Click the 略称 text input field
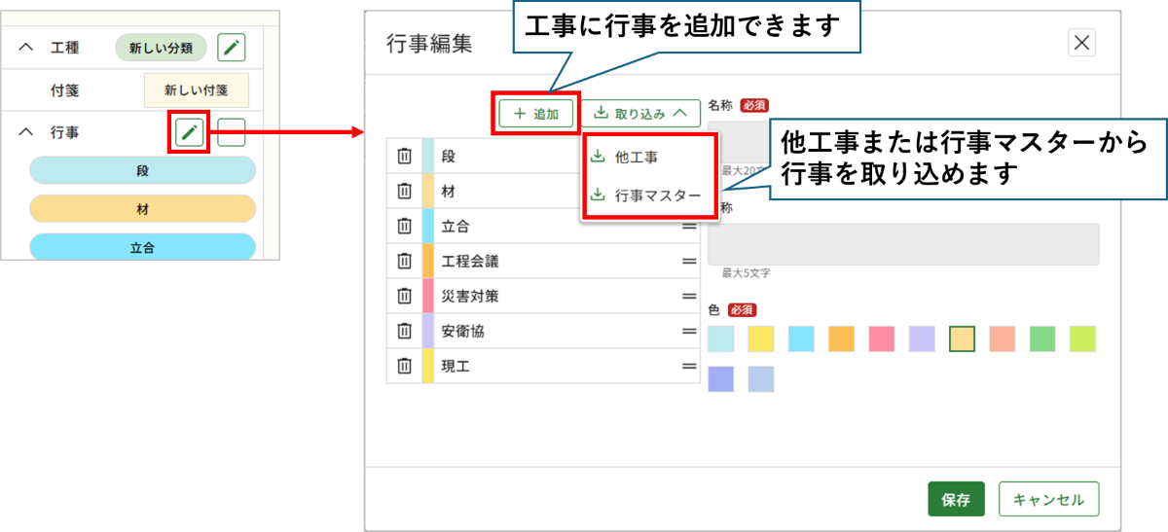The width and height of the screenshot is (1168, 532). [902, 244]
